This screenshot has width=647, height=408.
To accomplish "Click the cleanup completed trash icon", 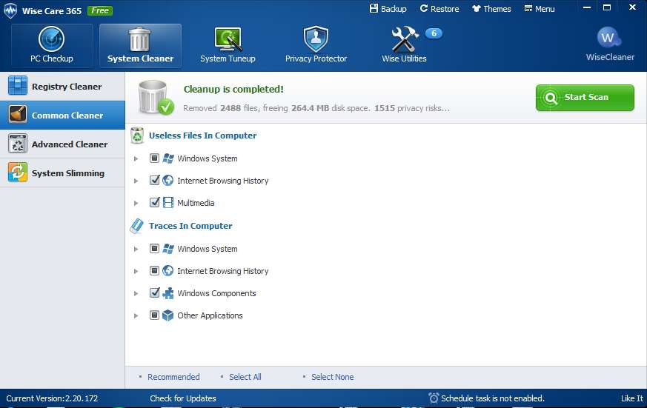I will [156, 97].
